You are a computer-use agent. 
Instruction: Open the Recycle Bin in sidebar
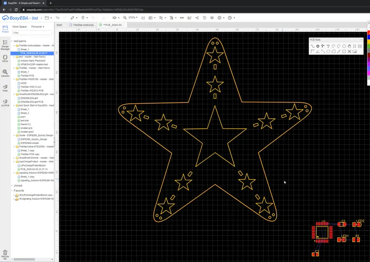pyautogui.click(x=5, y=254)
